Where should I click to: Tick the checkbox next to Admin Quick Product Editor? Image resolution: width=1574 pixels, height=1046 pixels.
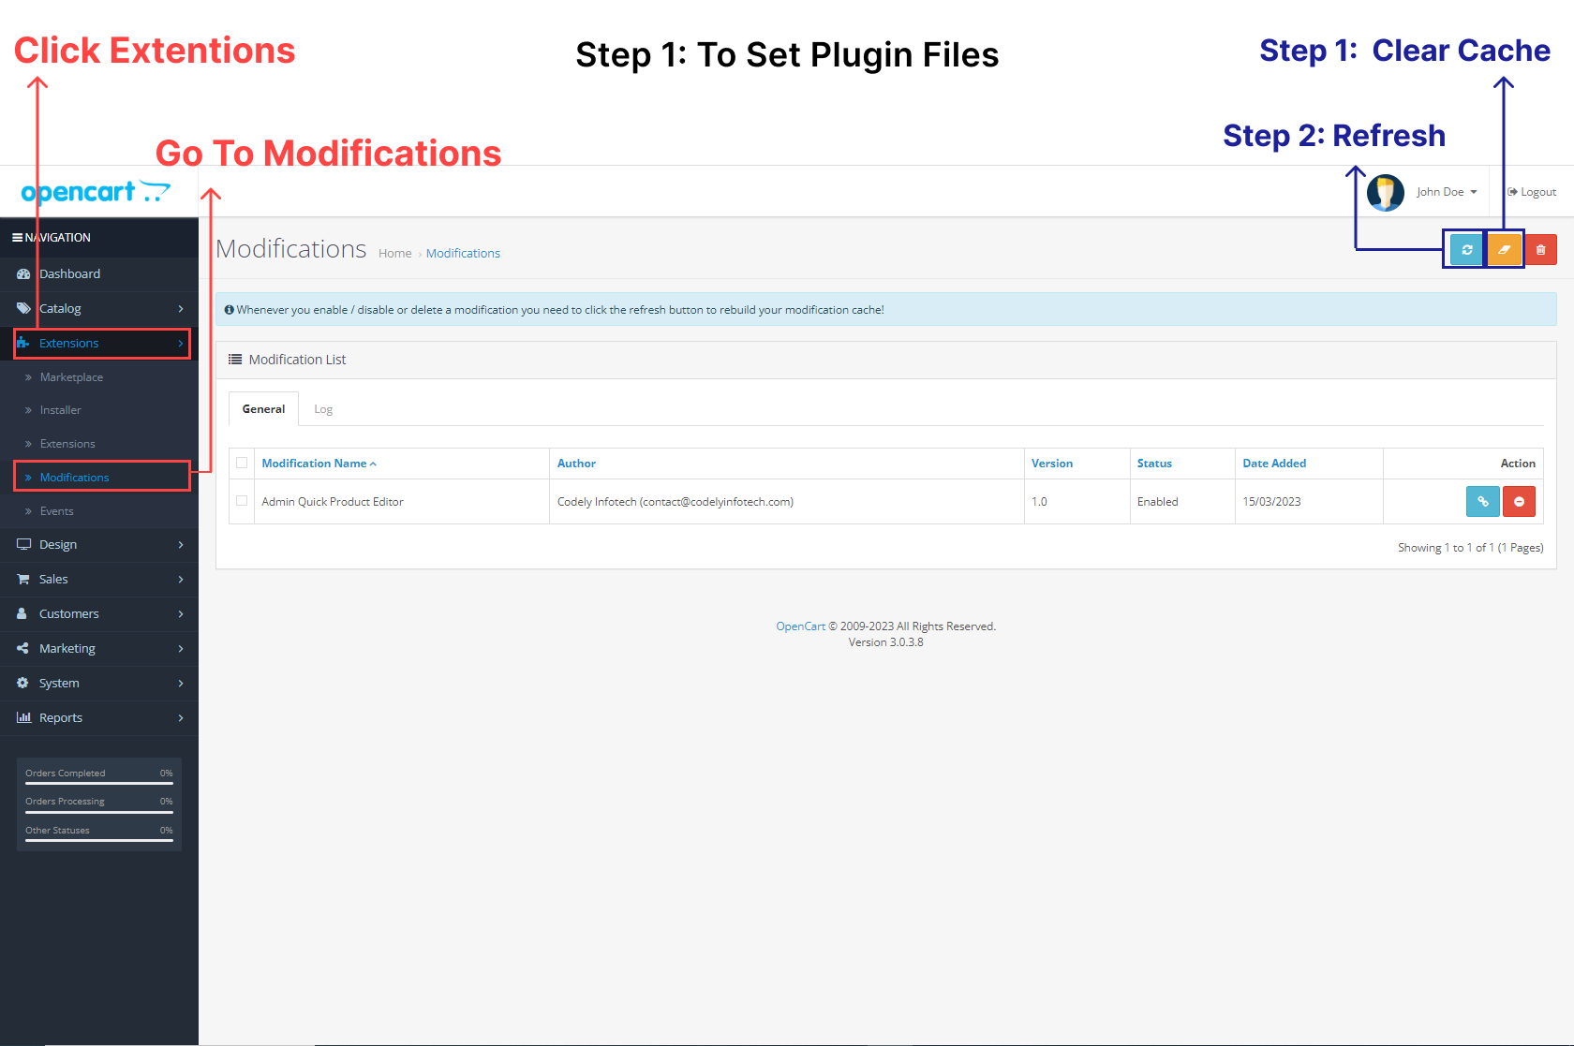(x=242, y=501)
